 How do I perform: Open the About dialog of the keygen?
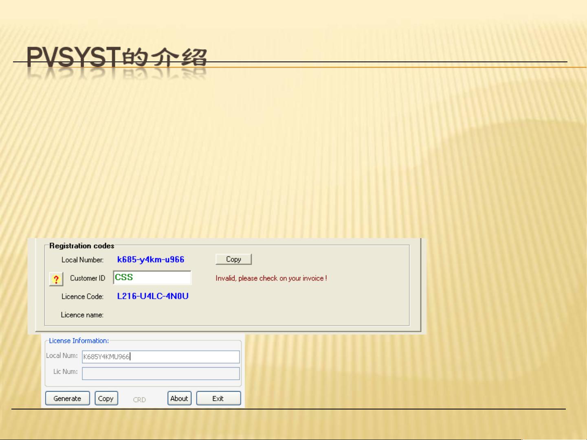(179, 398)
